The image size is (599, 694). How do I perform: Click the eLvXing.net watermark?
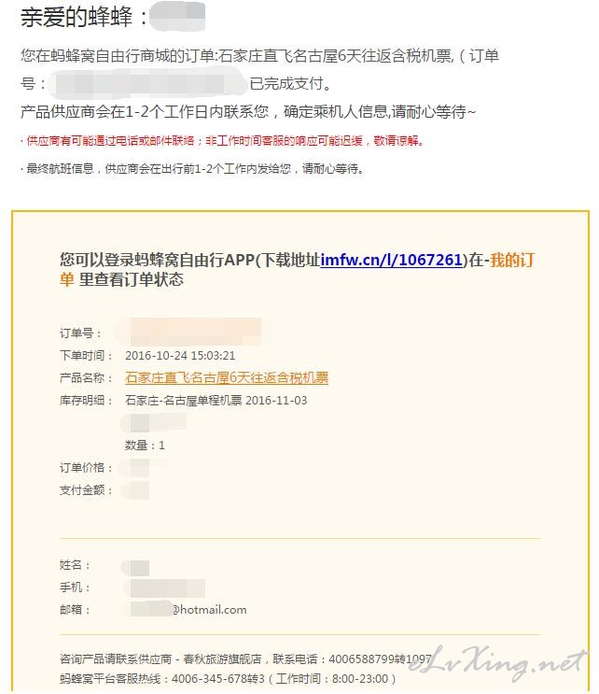[497, 662]
